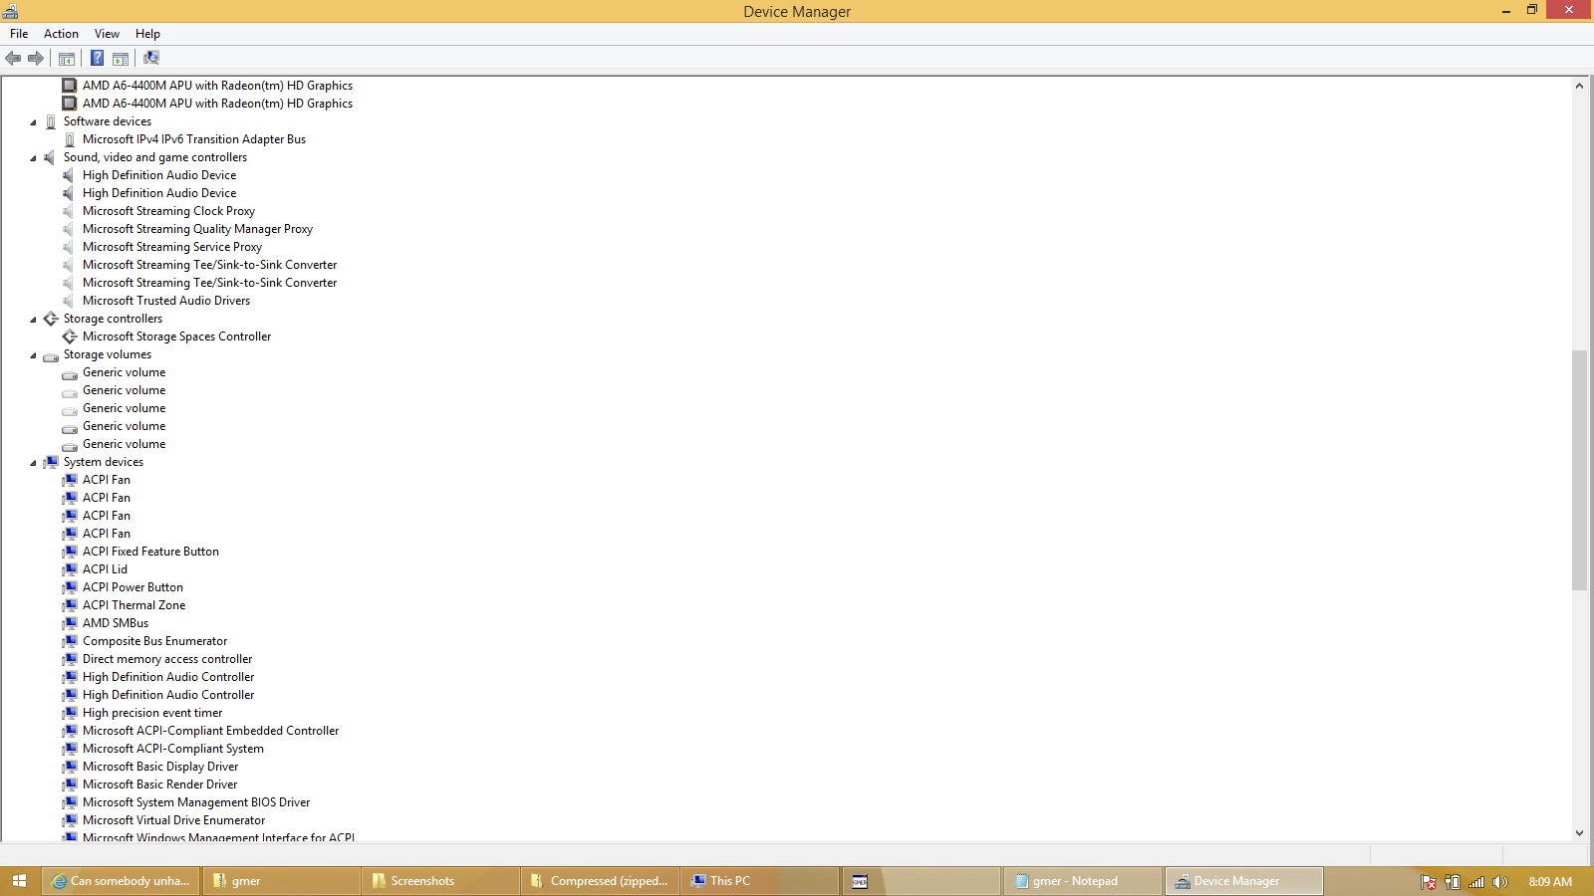The height and width of the screenshot is (896, 1594).
Task: Click the icon next to AMD SMBus
Action: click(70, 623)
